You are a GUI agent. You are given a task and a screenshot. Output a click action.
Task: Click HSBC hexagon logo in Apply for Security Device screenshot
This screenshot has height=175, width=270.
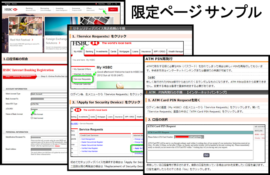point(78,110)
